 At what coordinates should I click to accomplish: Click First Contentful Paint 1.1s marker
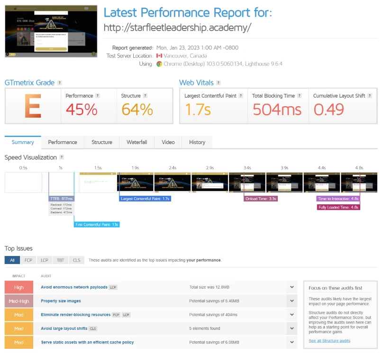pyautogui.click(x=97, y=225)
